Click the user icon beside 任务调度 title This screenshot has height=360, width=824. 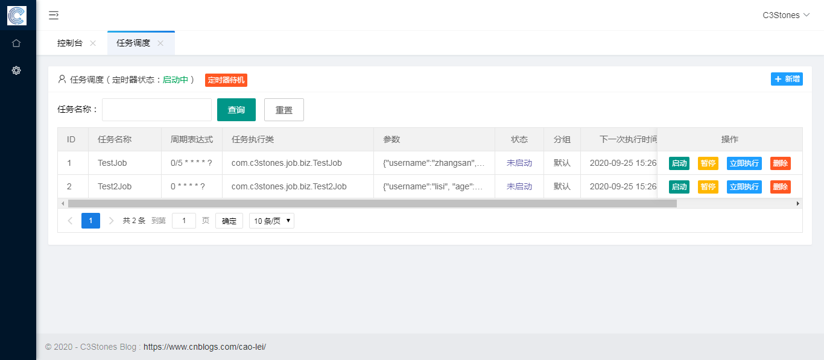(x=62, y=79)
